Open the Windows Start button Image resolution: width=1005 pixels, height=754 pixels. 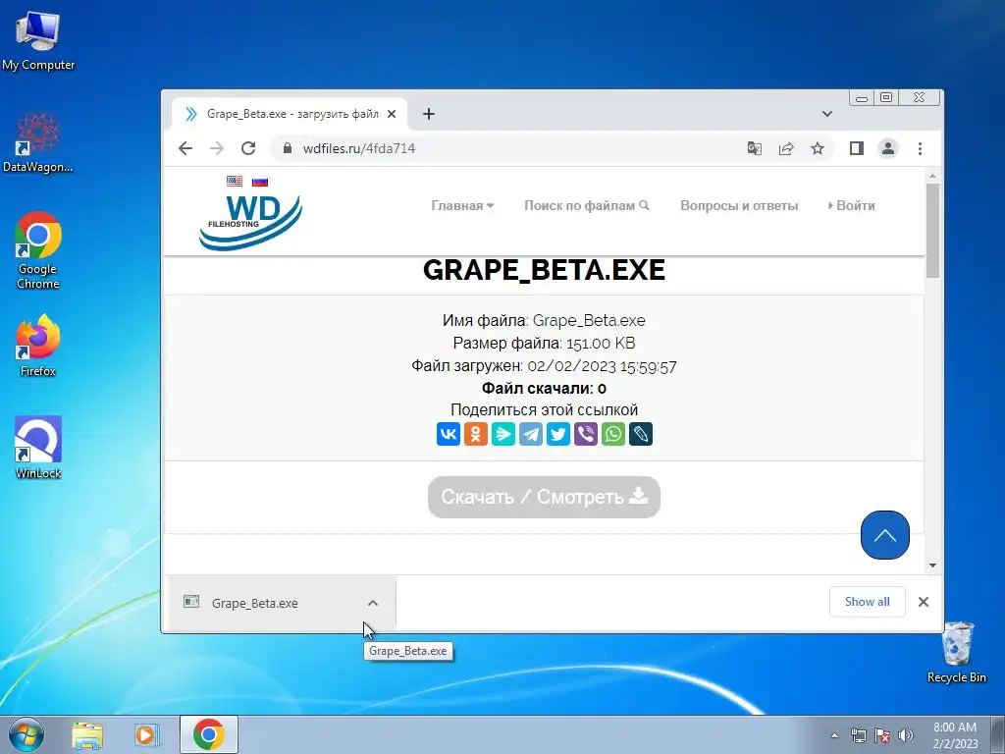[x=26, y=734]
